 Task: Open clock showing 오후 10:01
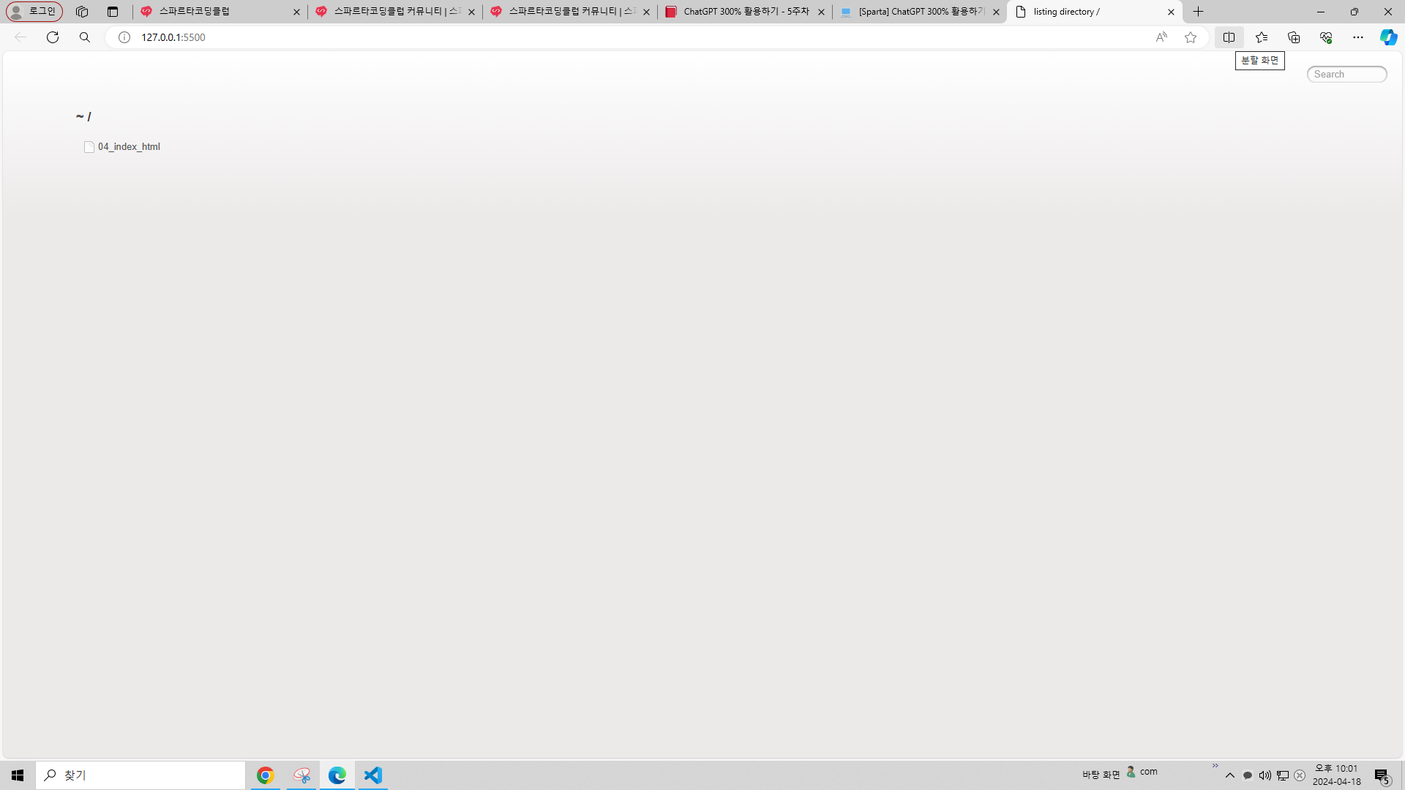[x=1336, y=775]
